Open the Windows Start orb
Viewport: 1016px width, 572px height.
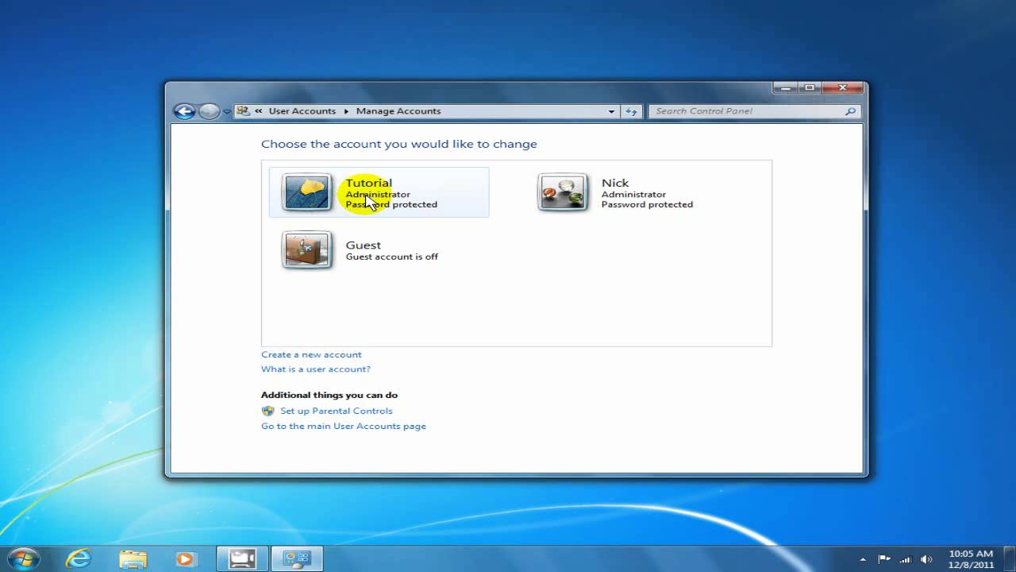coord(23,558)
